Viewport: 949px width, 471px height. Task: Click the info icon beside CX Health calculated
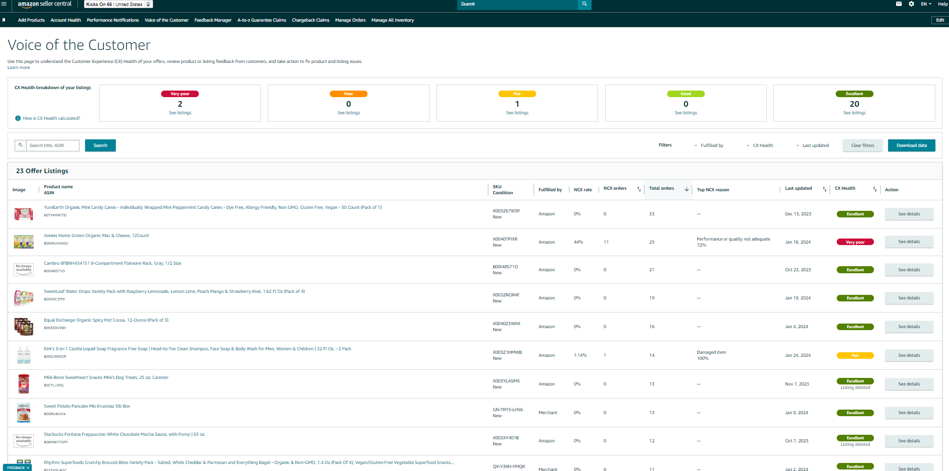(x=18, y=118)
